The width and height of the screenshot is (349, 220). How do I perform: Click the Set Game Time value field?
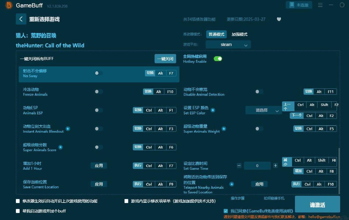[257, 166]
